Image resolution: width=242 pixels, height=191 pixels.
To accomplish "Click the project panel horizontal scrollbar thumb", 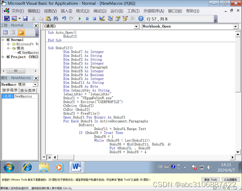I will click(x=16, y=71).
